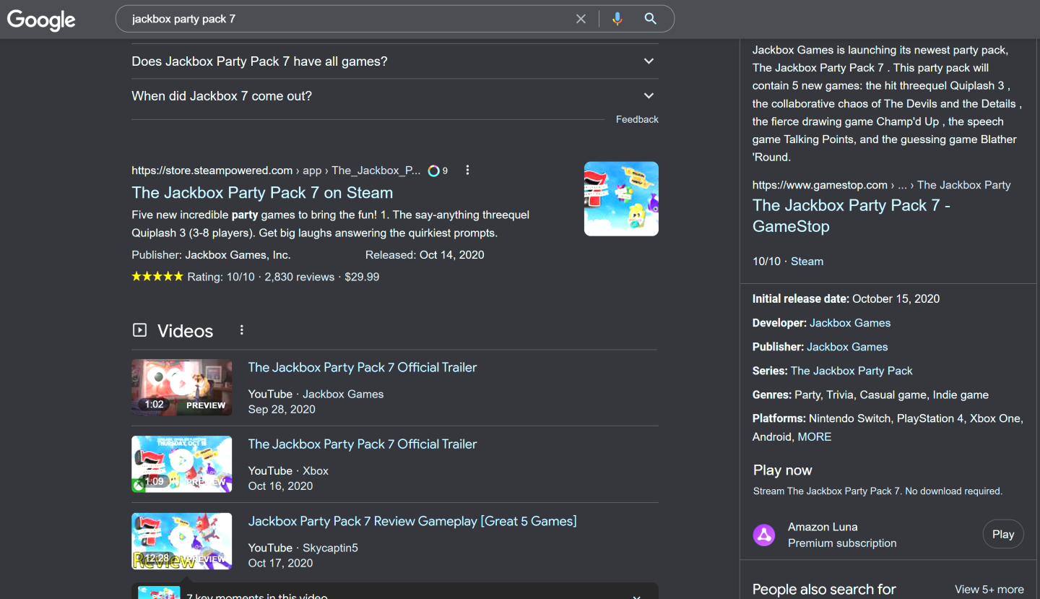
Task: Open the 'Jackbox Games' developer link
Action: tap(850, 322)
